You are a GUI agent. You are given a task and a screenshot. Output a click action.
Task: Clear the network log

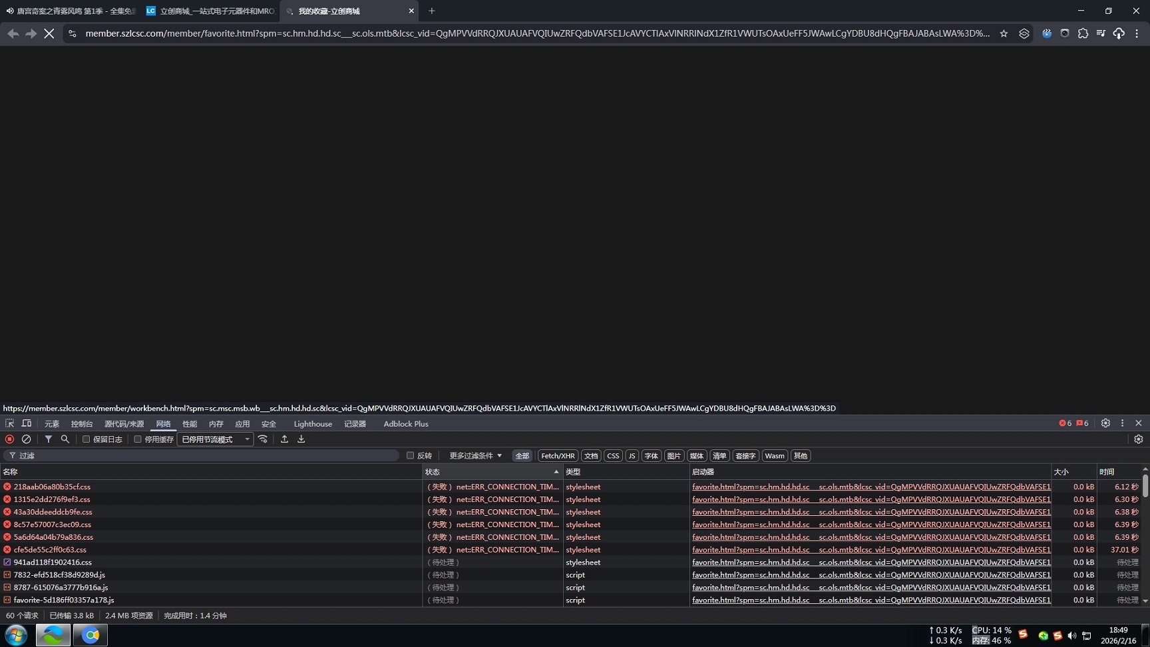(27, 439)
